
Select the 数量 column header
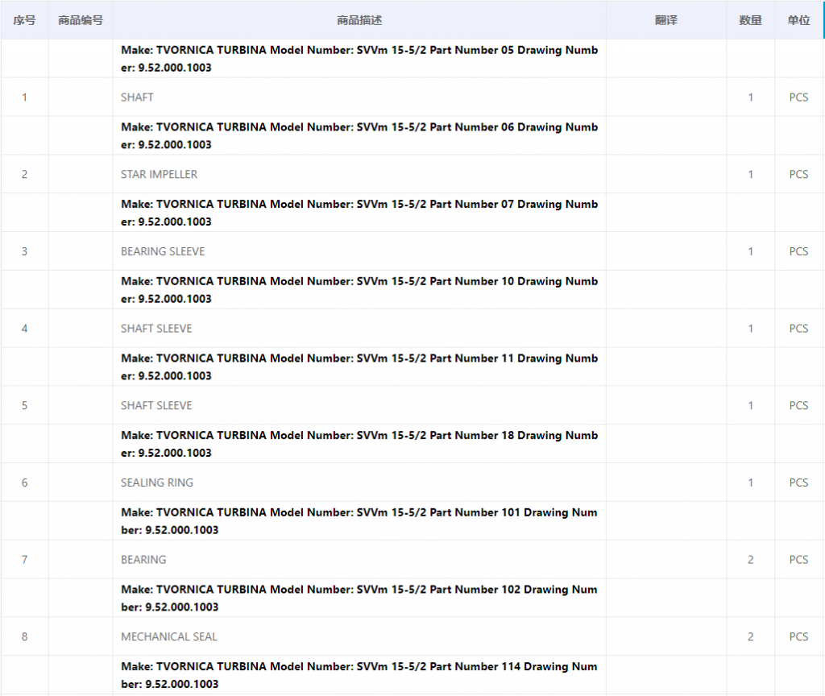point(750,20)
